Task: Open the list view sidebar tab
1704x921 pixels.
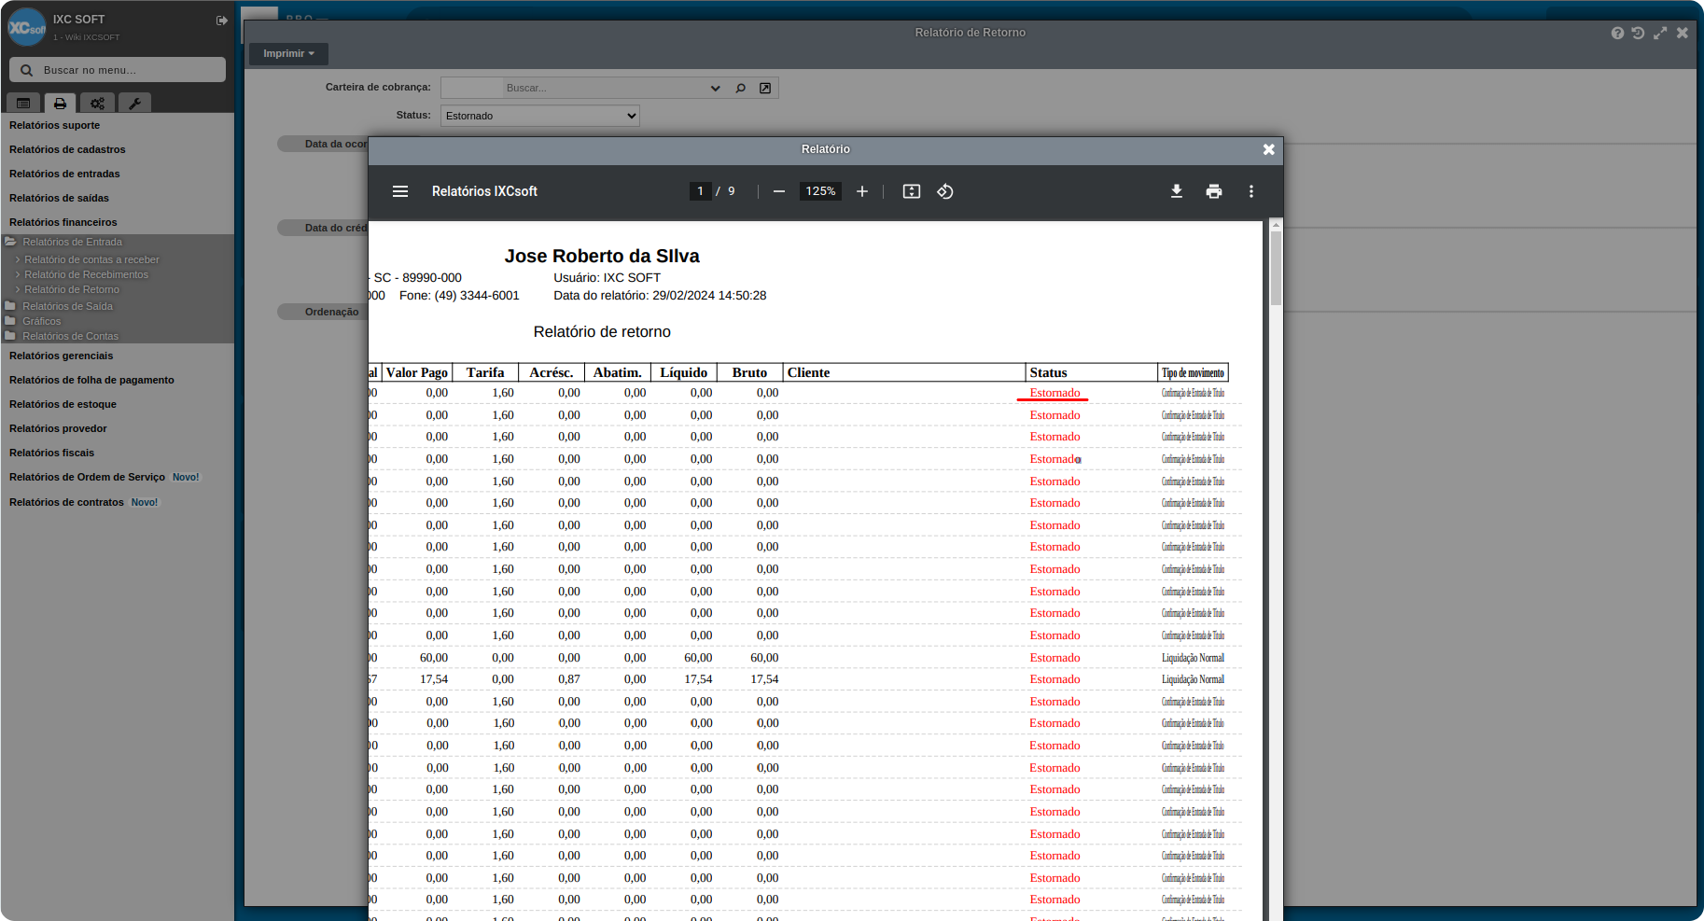Action: coord(23,104)
